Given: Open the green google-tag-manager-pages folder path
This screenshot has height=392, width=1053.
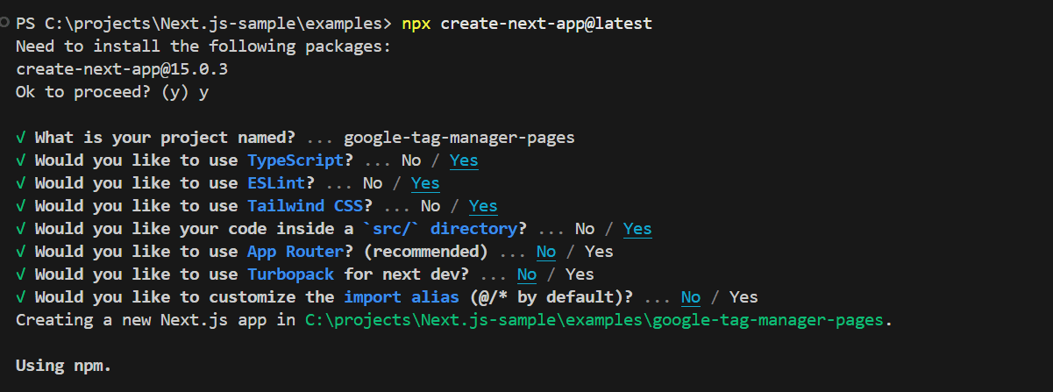Looking at the screenshot, I should pyautogui.click(x=598, y=320).
